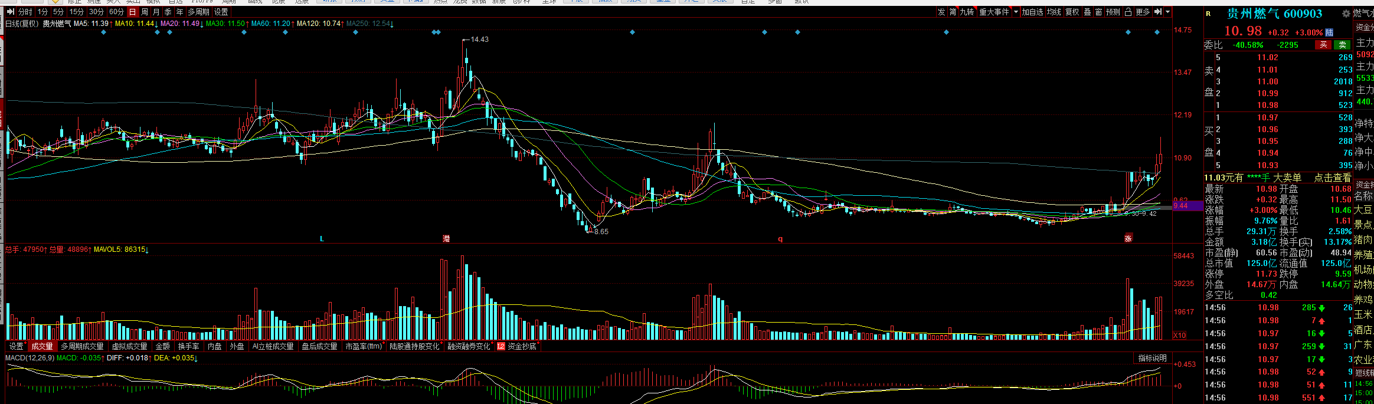Open period 设置 next to 多周期
1374x404 pixels.
(x=221, y=12)
